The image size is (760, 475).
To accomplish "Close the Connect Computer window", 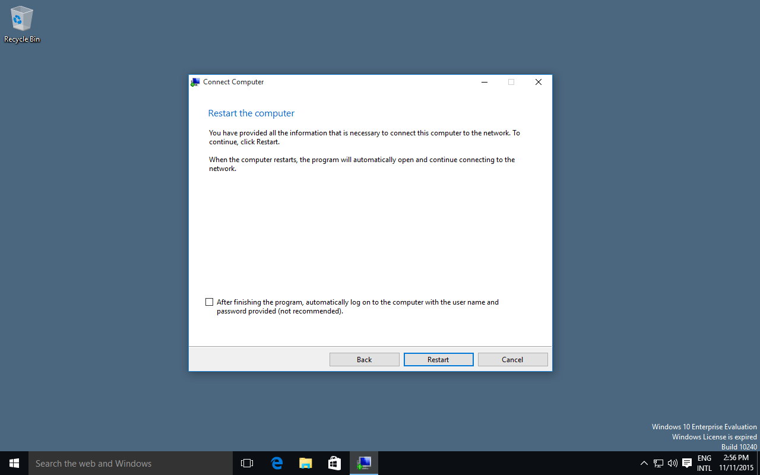I will (x=539, y=82).
